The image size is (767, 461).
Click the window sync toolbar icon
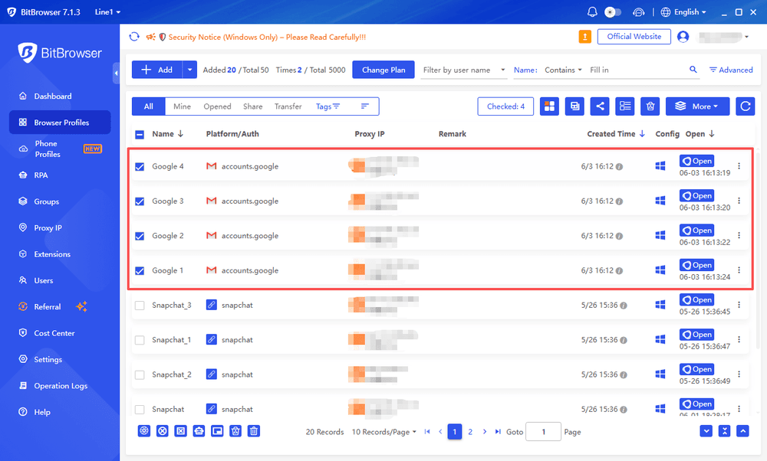click(x=574, y=106)
